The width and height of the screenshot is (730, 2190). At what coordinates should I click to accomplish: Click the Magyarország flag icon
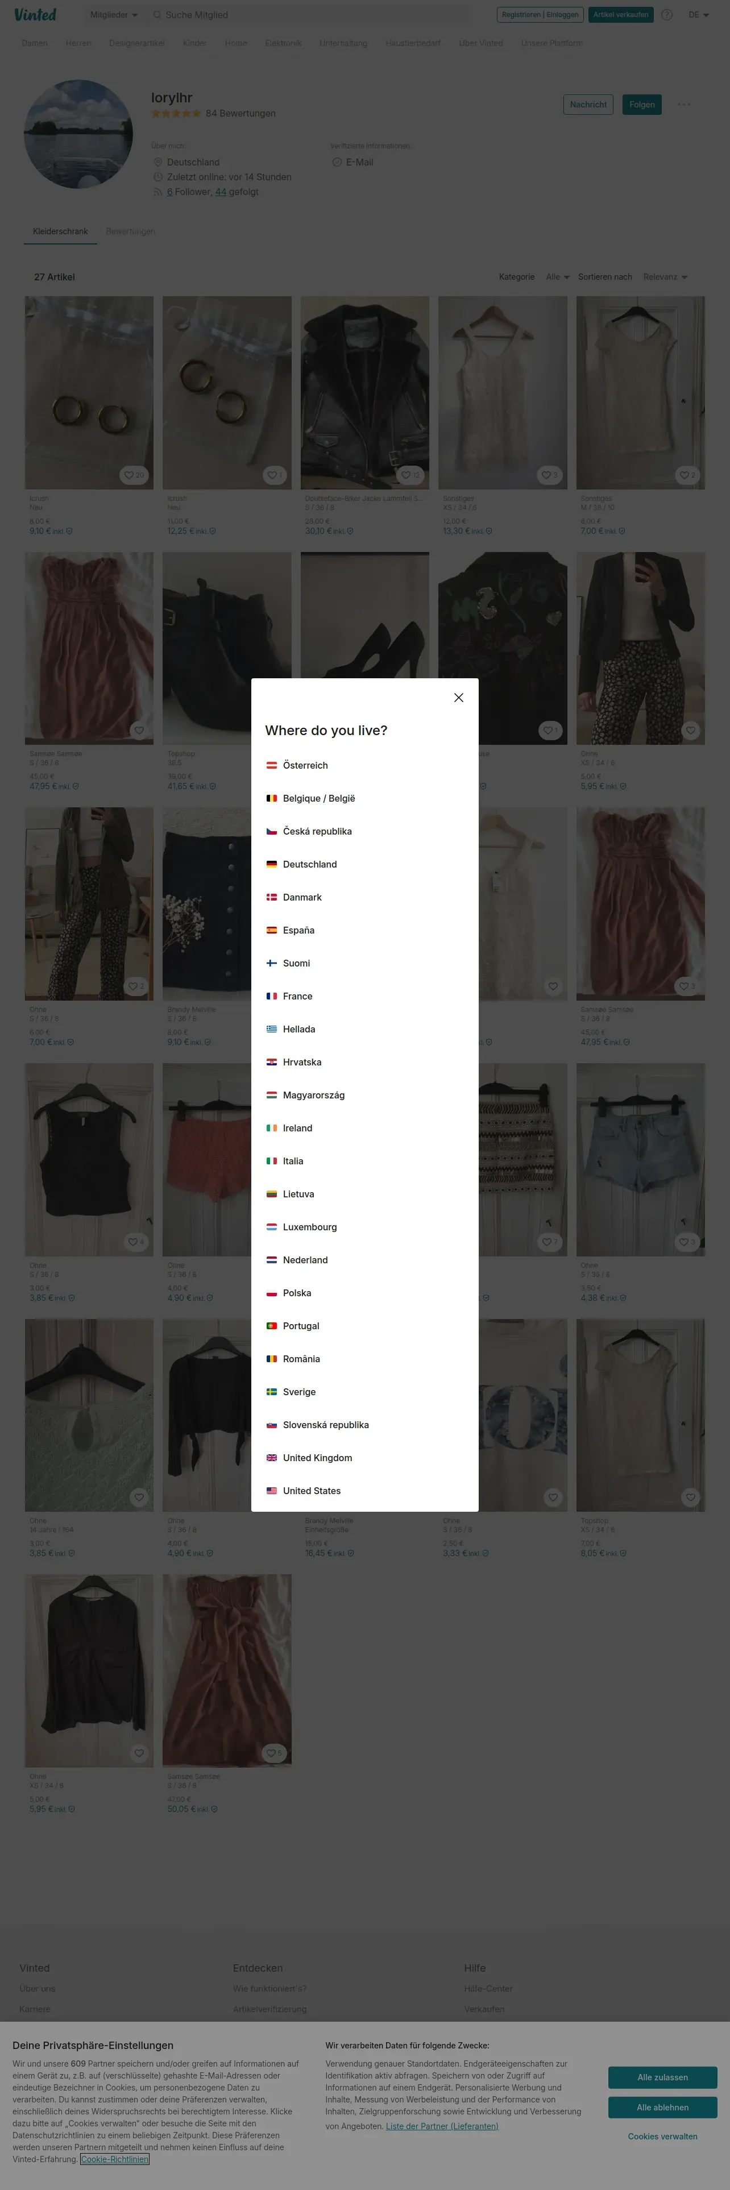(272, 1095)
